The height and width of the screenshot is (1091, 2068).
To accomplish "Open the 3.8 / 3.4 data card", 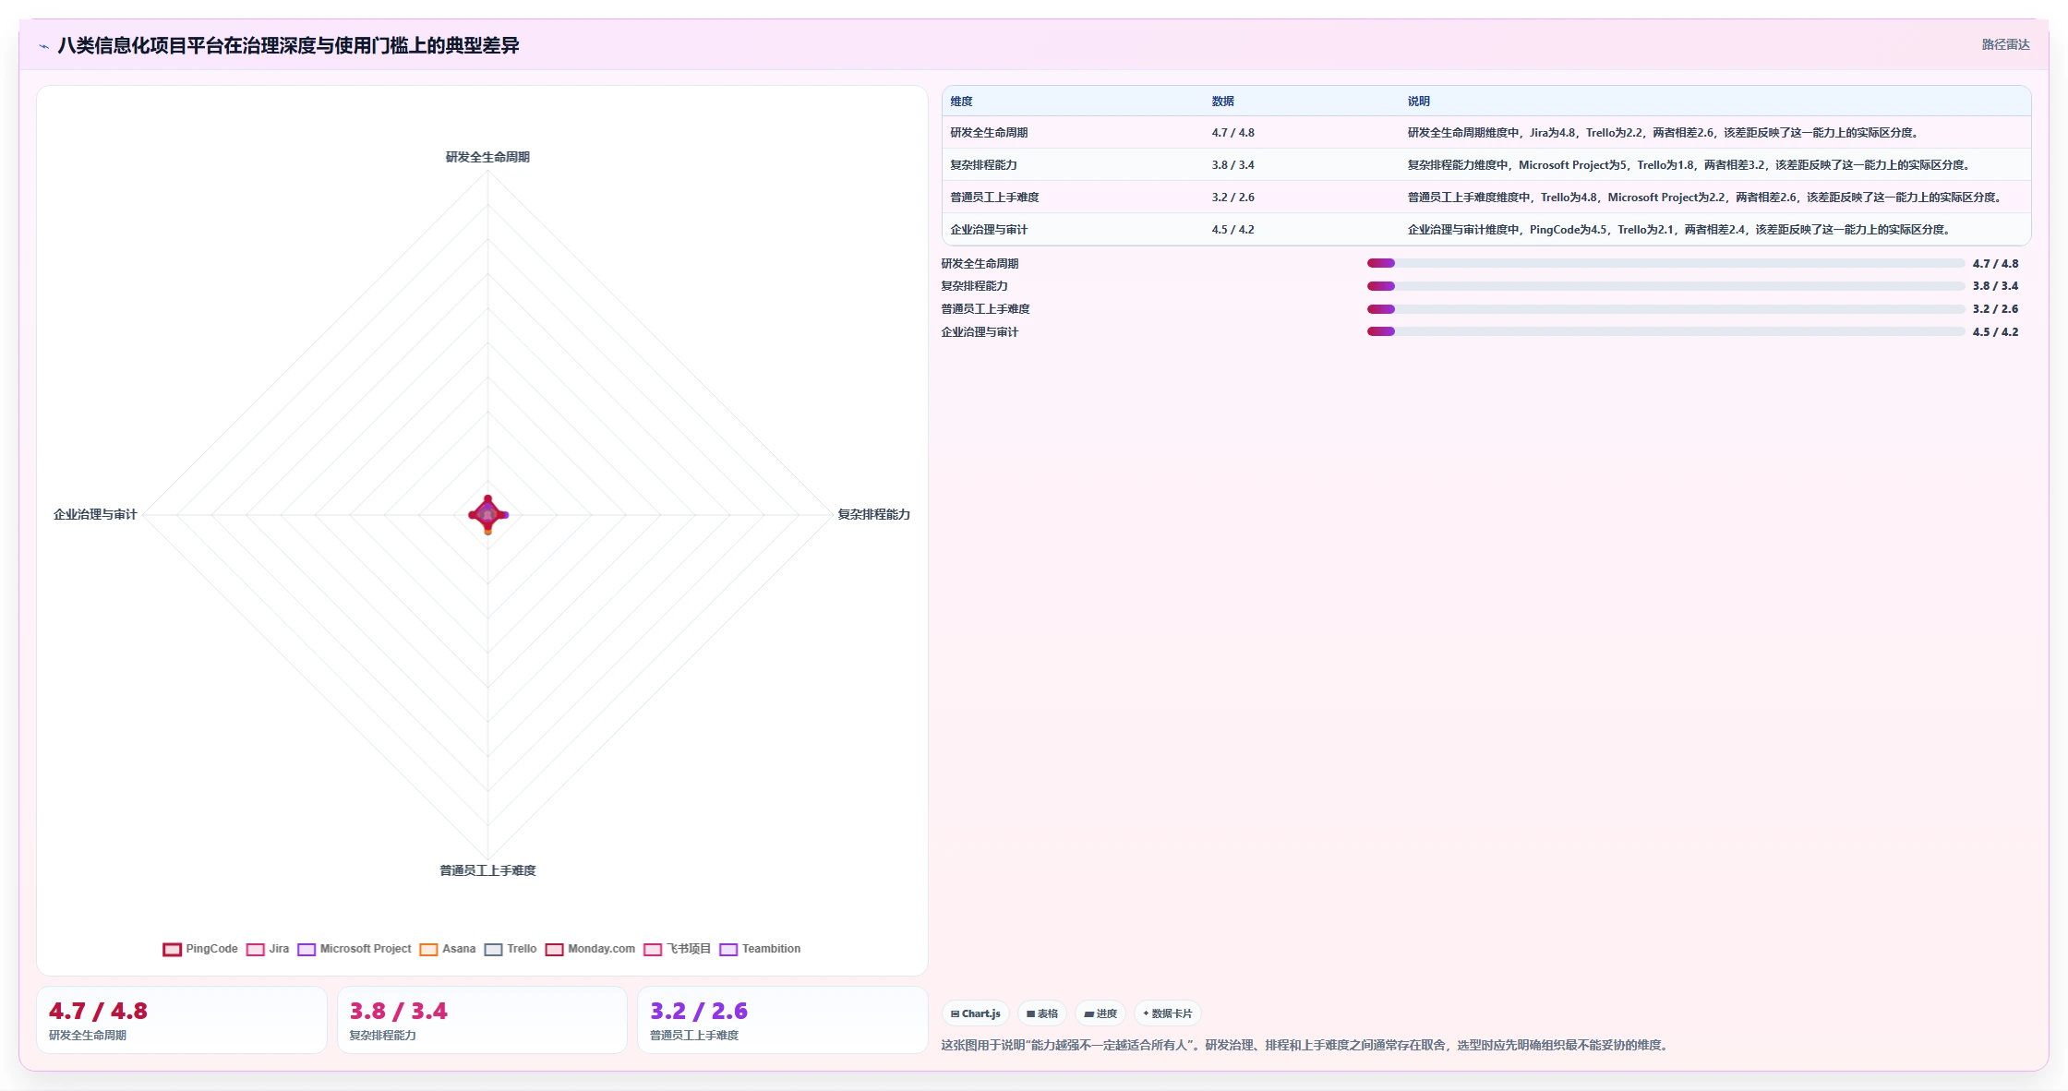I will click(x=482, y=1020).
